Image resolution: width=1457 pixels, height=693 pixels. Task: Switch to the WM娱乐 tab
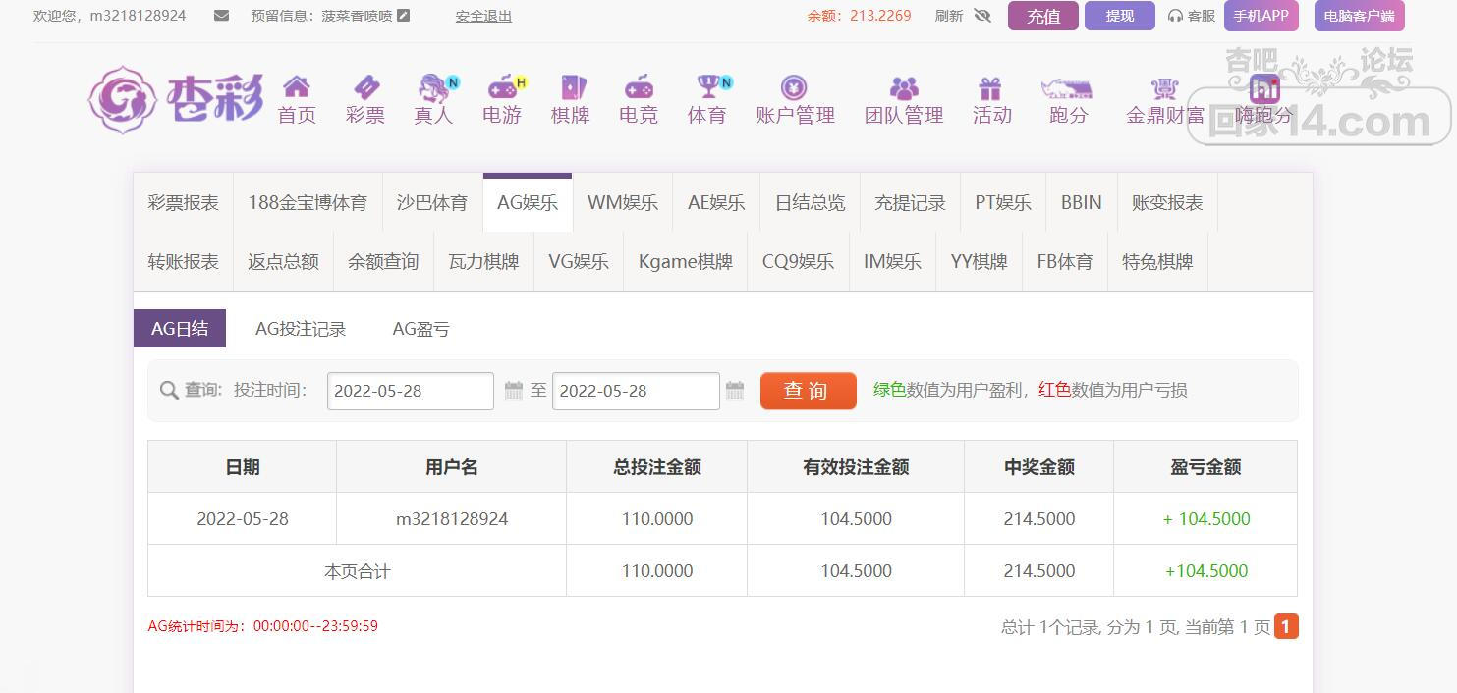click(x=622, y=203)
